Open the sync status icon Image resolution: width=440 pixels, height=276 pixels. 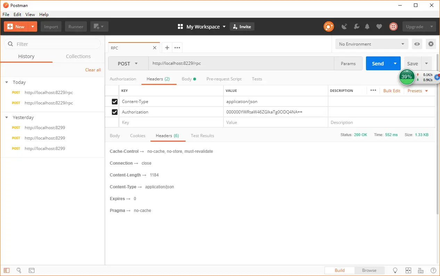(x=328, y=26)
